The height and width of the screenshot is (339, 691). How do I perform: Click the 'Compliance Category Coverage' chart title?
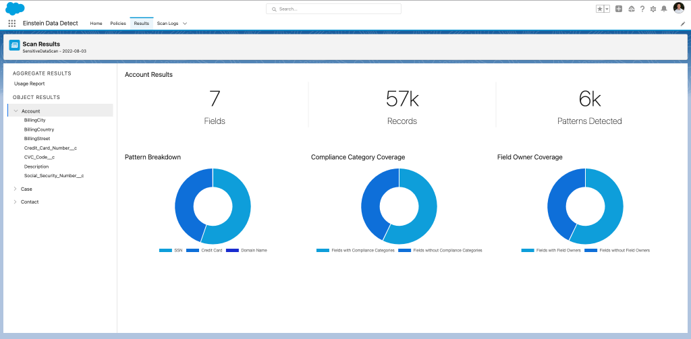click(358, 157)
